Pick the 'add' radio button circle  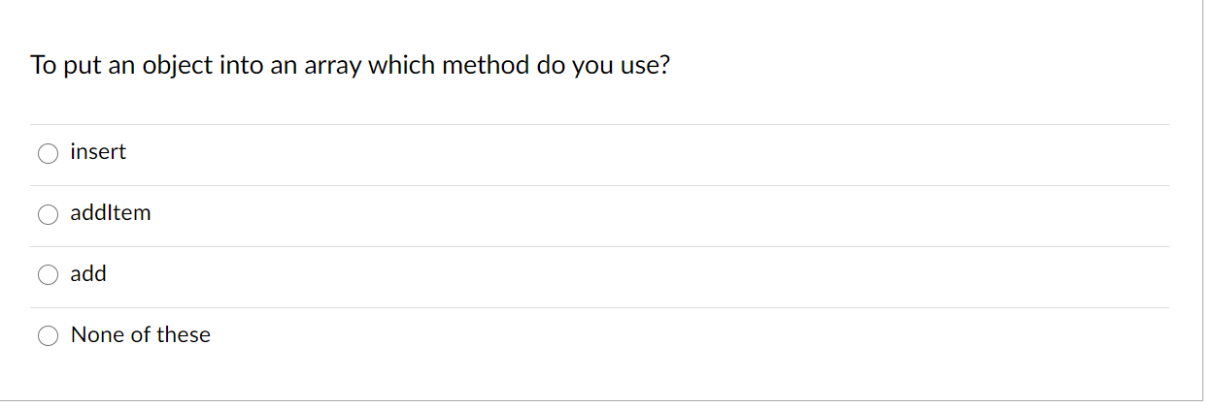coord(49,275)
